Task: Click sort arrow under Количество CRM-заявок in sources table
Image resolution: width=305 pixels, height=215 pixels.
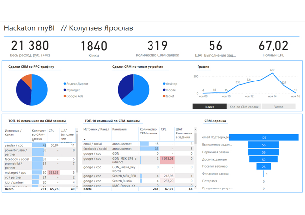Action: 33,141
